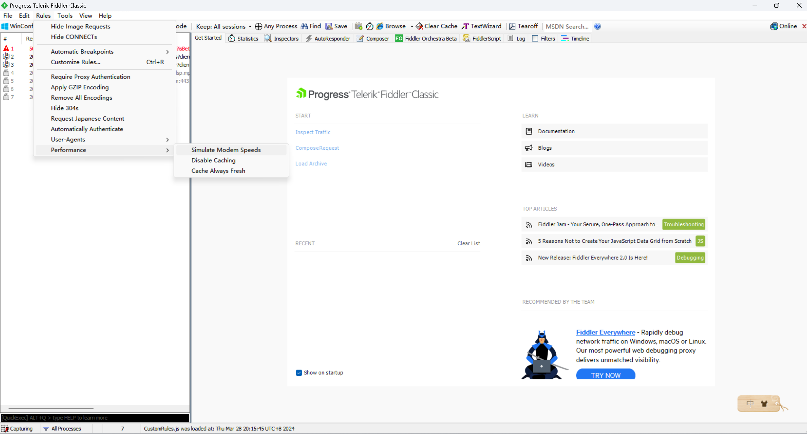This screenshot has height=434, width=807.
Task: Click the timer stopwatch toolbar icon
Action: (x=369, y=26)
